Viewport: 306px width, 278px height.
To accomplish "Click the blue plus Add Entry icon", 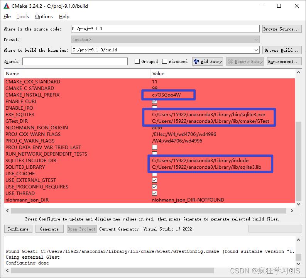I will (x=196, y=61).
